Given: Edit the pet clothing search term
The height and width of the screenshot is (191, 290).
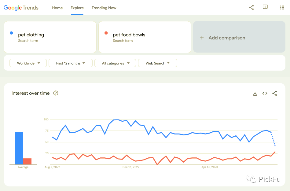Looking at the screenshot, I should point(31,35).
